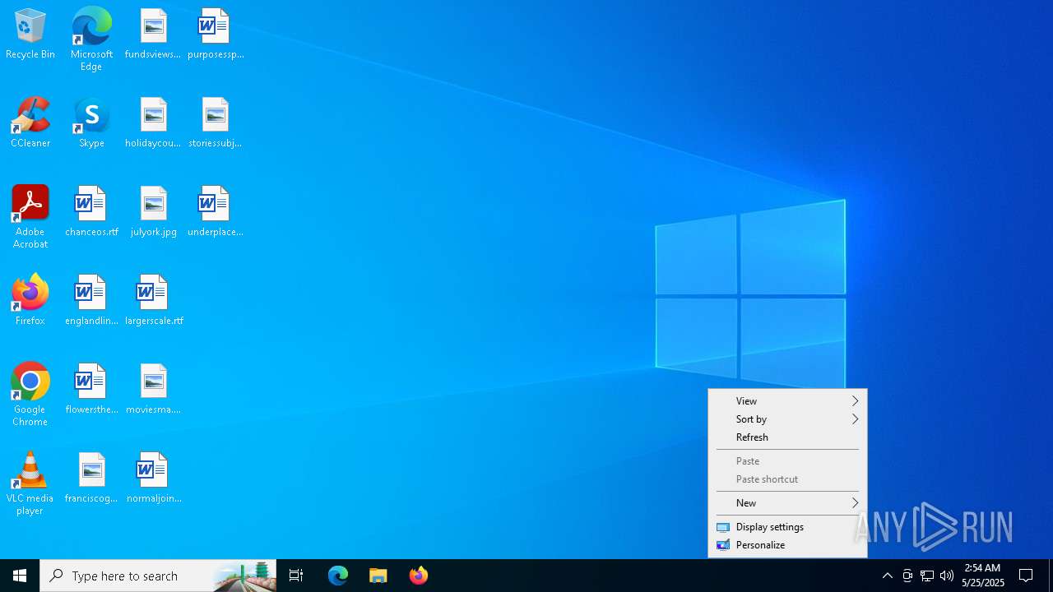Select the chanceos.rtf document icon

click(x=91, y=212)
